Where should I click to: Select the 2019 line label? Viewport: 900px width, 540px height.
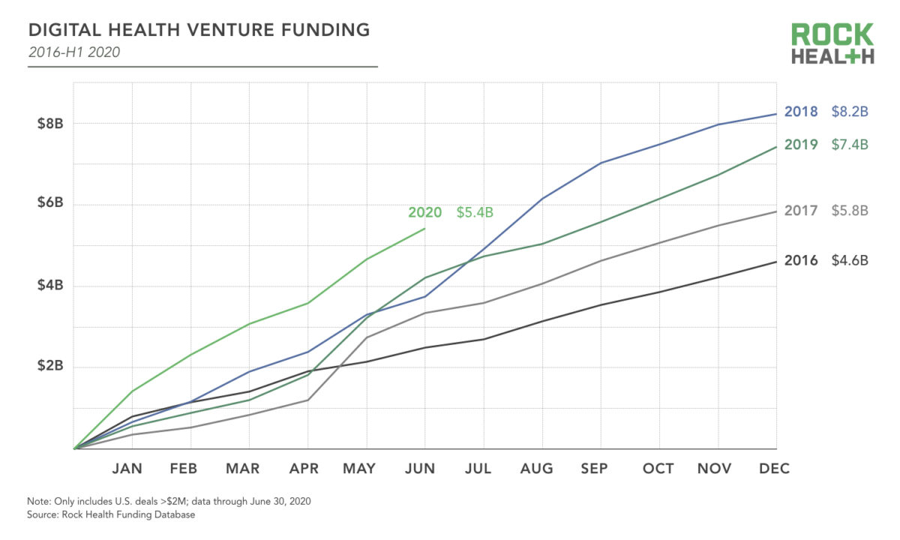(801, 145)
